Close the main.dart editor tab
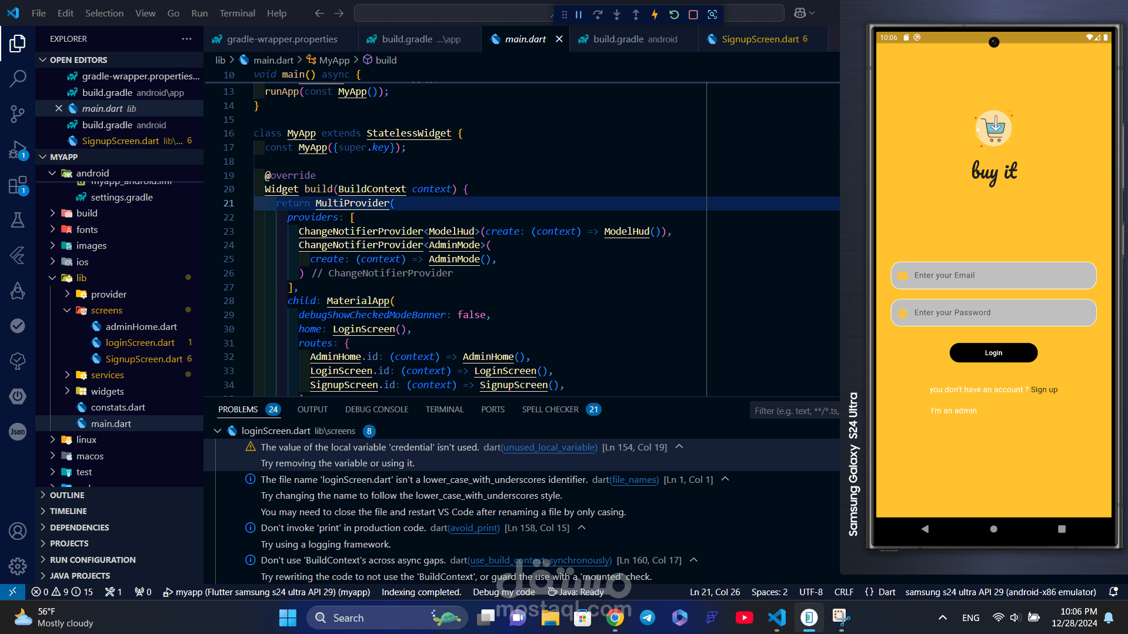This screenshot has width=1128, height=634. click(559, 39)
